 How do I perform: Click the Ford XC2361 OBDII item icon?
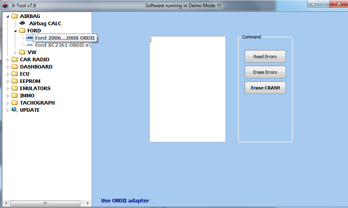[x=30, y=45]
